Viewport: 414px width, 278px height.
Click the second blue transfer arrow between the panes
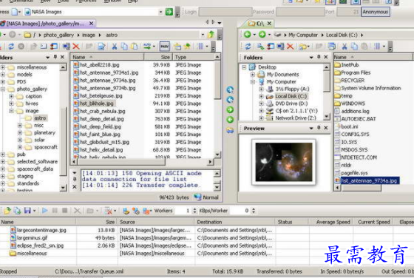pyautogui.click(x=230, y=100)
